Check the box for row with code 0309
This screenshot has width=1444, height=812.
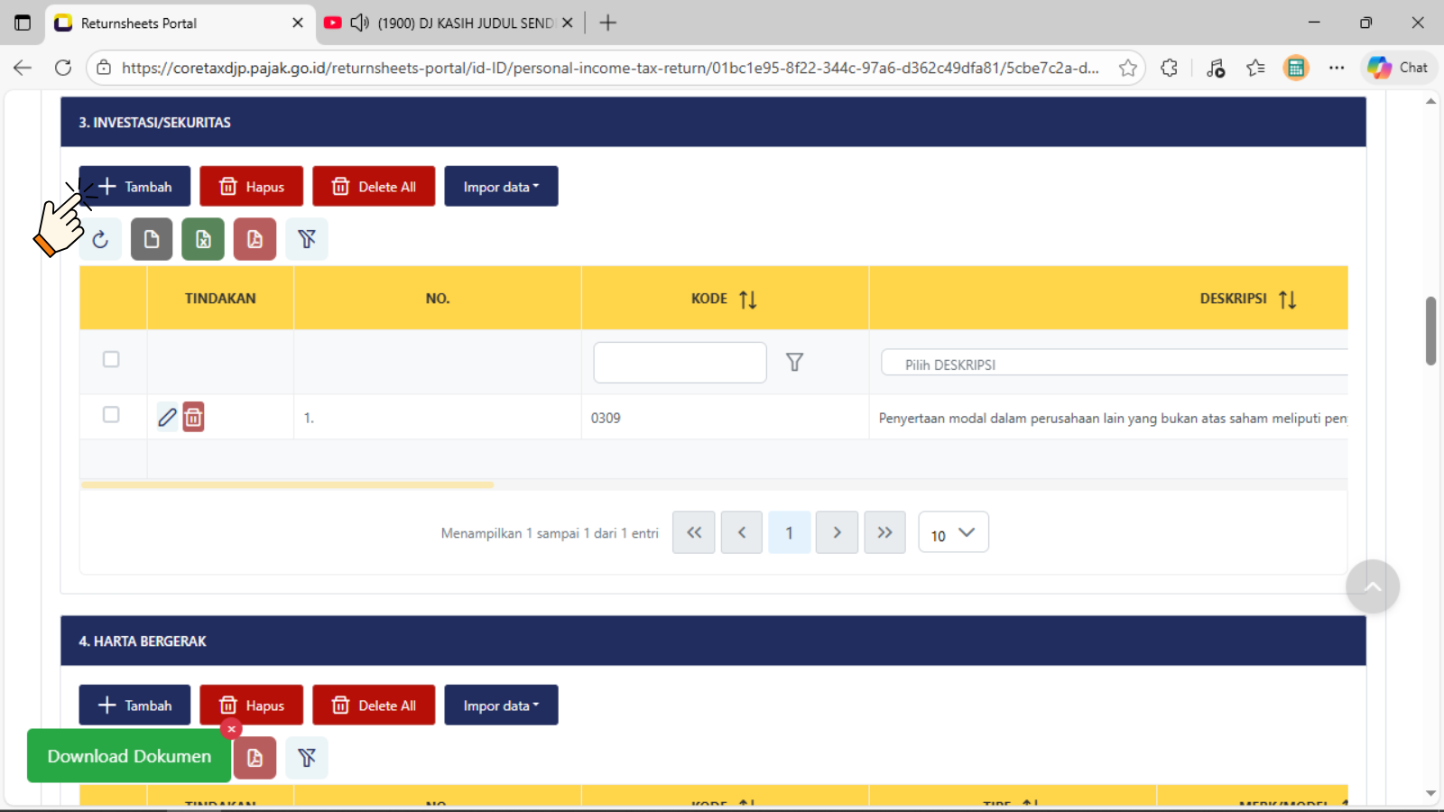coord(111,414)
